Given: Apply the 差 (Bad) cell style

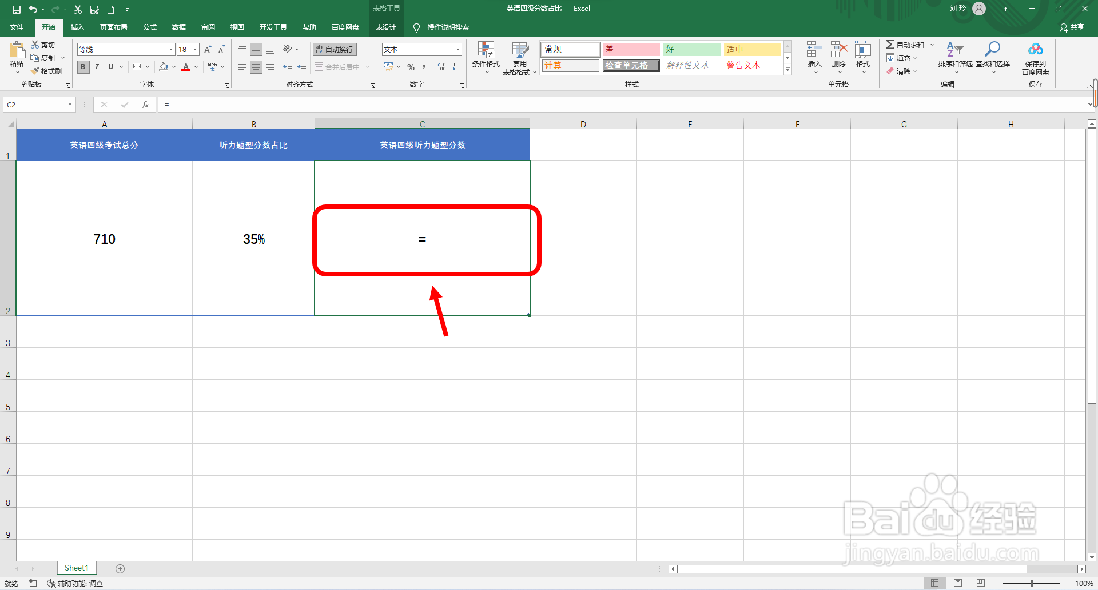Looking at the screenshot, I should point(631,50).
